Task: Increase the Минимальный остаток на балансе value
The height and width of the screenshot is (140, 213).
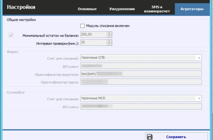Action: [x=109, y=33]
